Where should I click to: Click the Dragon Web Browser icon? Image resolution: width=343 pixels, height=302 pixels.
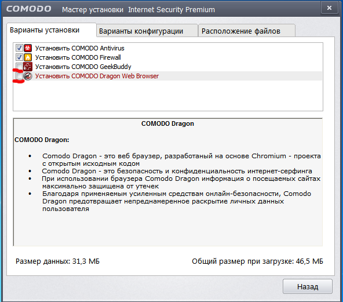pyautogui.click(x=28, y=76)
